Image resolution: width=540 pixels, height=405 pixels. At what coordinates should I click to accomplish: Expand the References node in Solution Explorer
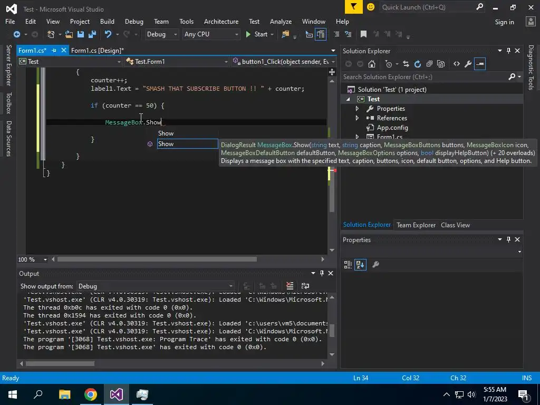357,118
